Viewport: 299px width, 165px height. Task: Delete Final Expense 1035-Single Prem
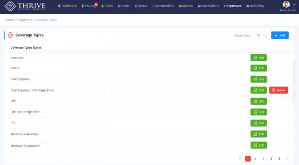click(x=279, y=90)
